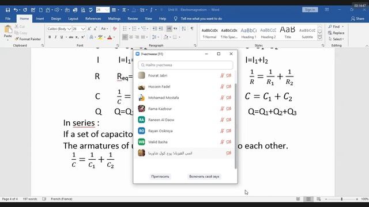This screenshot has height=207, width=369.
Task: Switch to the Layout tab
Action: click(x=73, y=18)
